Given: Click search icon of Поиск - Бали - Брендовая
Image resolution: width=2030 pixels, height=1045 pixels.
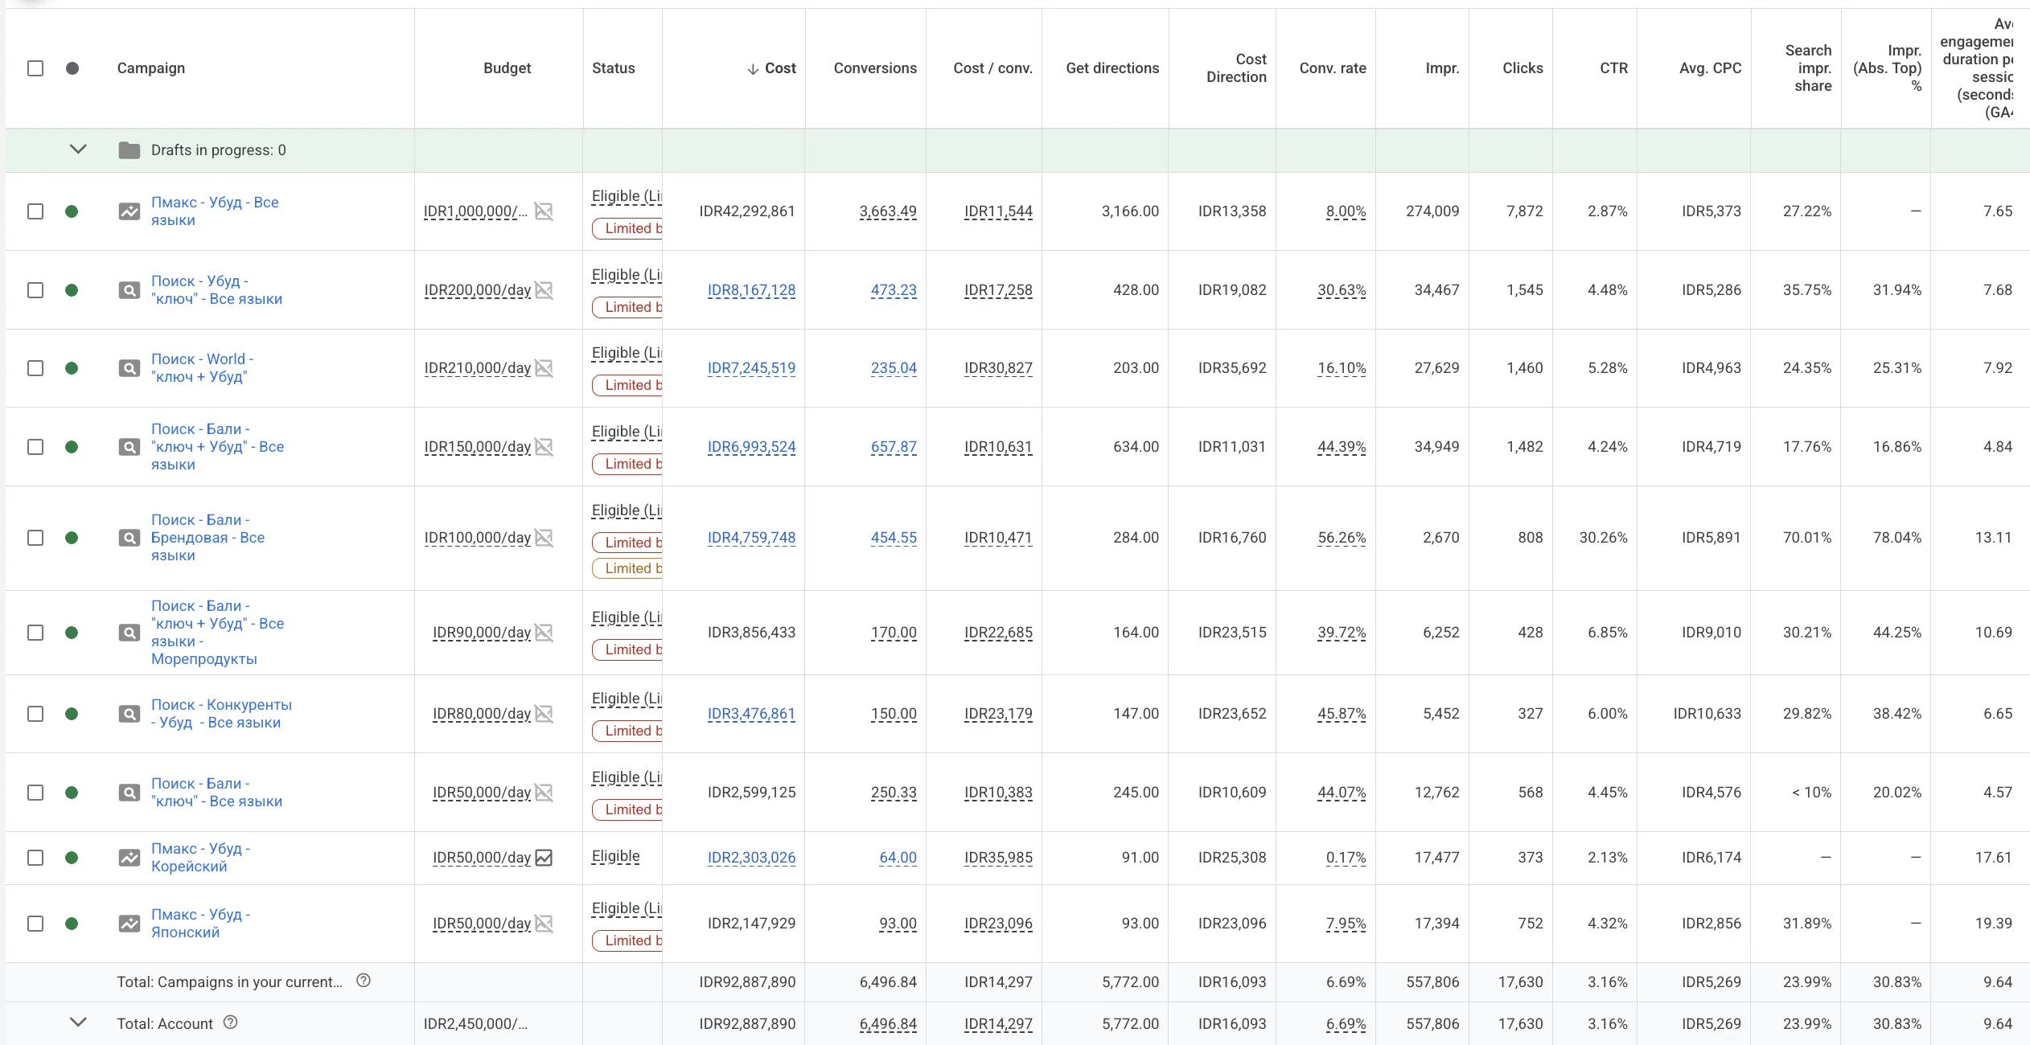Looking at the screenshot, I should [x=129, y=538].
